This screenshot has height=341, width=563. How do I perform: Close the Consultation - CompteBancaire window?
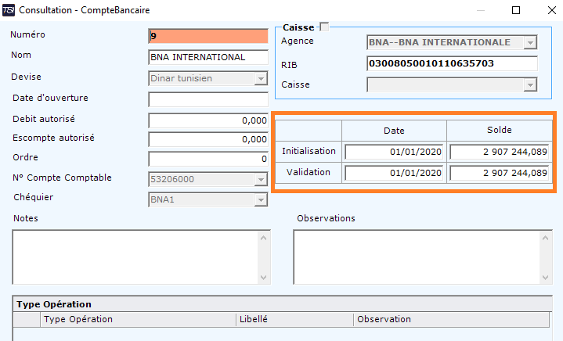coord(552,10)
